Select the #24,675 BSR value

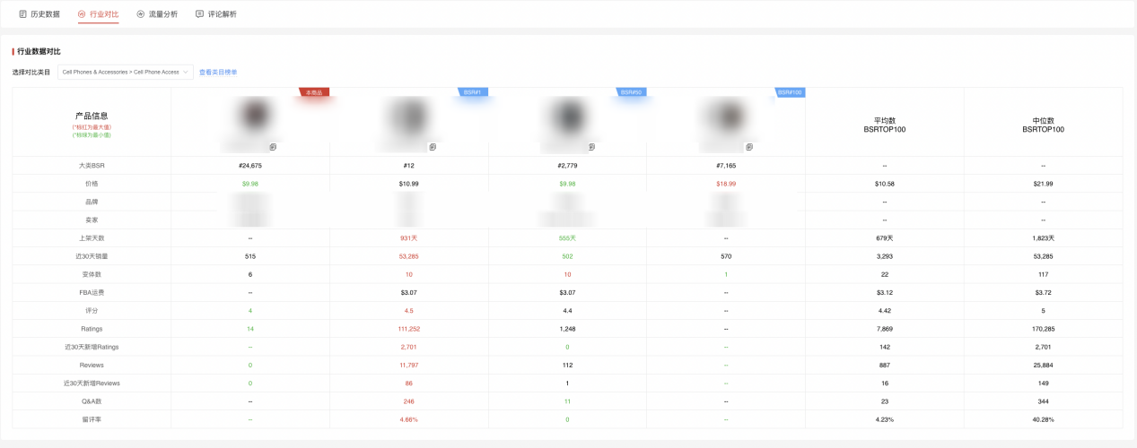[x=250, y=166]
